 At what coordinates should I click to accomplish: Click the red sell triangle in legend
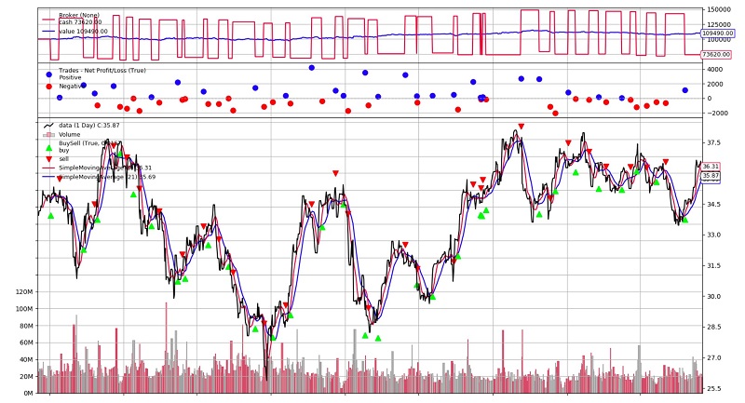(48, 159)
